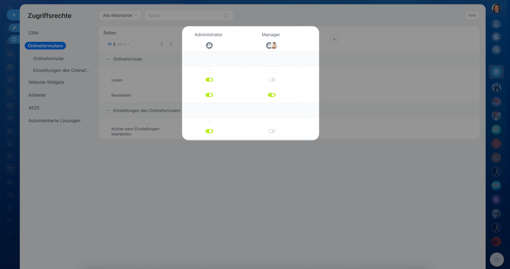Select Automatisierte Lösungen in the left menu

click(x=54, y=121)
